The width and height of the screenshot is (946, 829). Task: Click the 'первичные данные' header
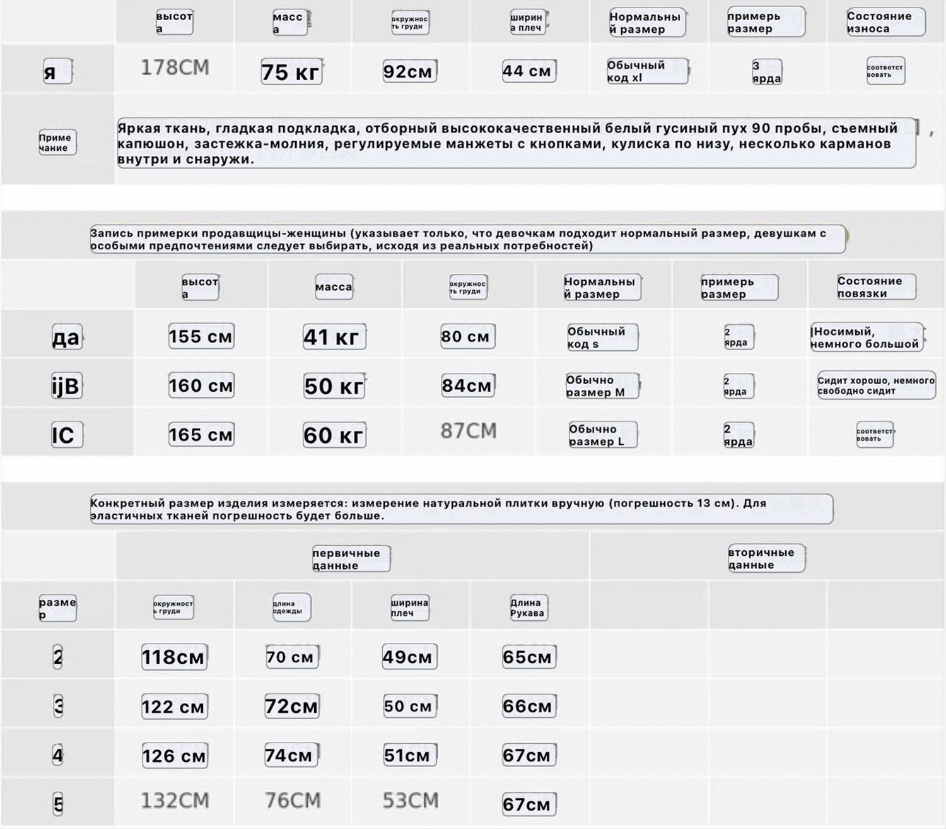point(351,559)
